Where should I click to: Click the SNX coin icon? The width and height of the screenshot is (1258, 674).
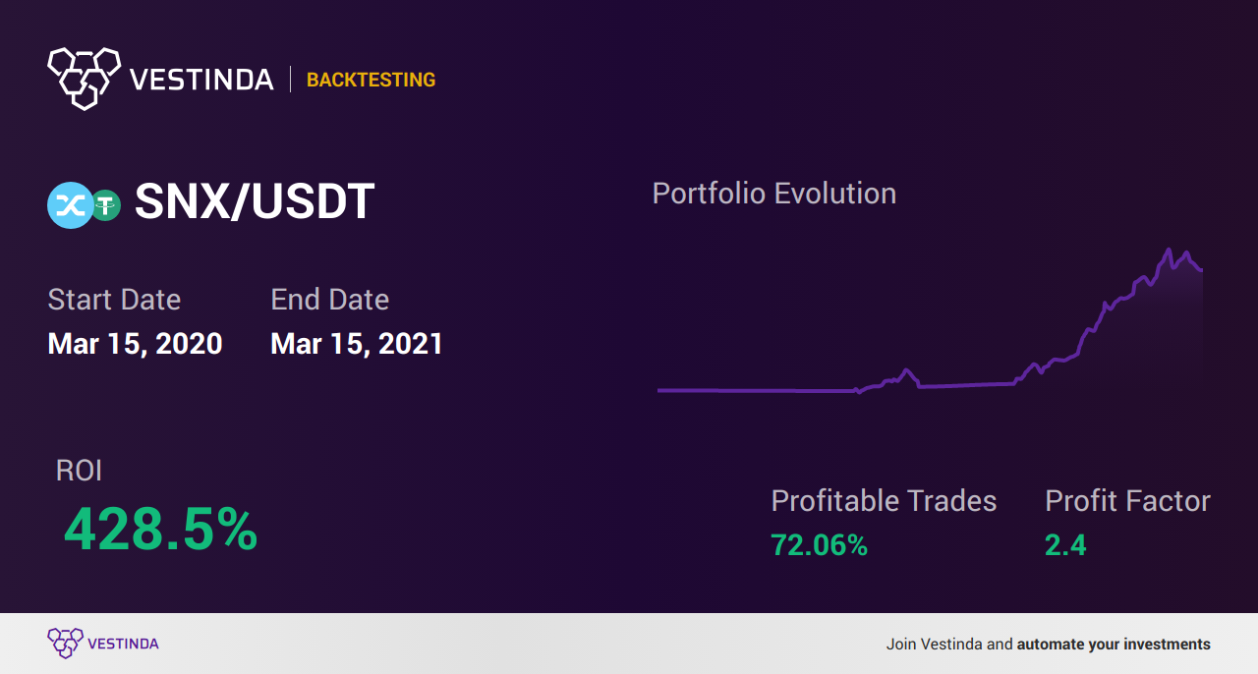[71, 205]
